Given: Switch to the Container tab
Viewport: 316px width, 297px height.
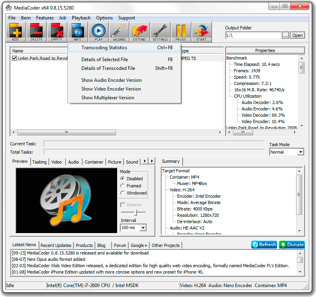Looking at the screenshot, I should pyautogui.click(x=94, y=162).
